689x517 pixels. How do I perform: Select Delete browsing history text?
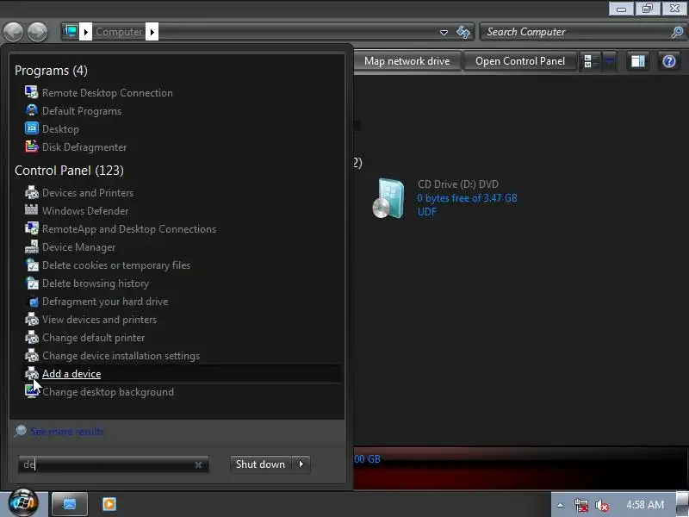click(96, 283)
